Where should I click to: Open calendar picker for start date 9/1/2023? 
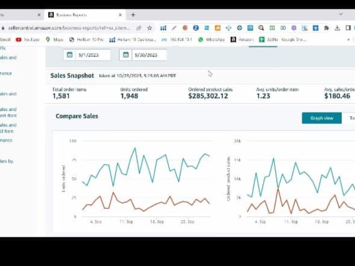70,55
